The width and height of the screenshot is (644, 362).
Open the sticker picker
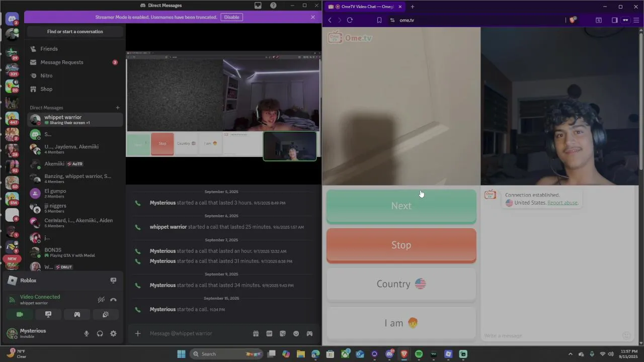(283, 333)
